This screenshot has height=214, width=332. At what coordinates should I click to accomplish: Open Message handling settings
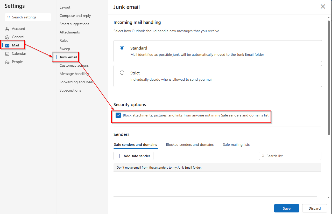click(x=74, y=74)
